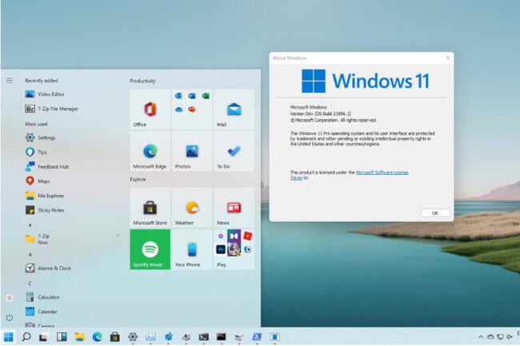The image size is (520, 346).
Task: Open the Microsoft Store tile
Action: [150, 208]
